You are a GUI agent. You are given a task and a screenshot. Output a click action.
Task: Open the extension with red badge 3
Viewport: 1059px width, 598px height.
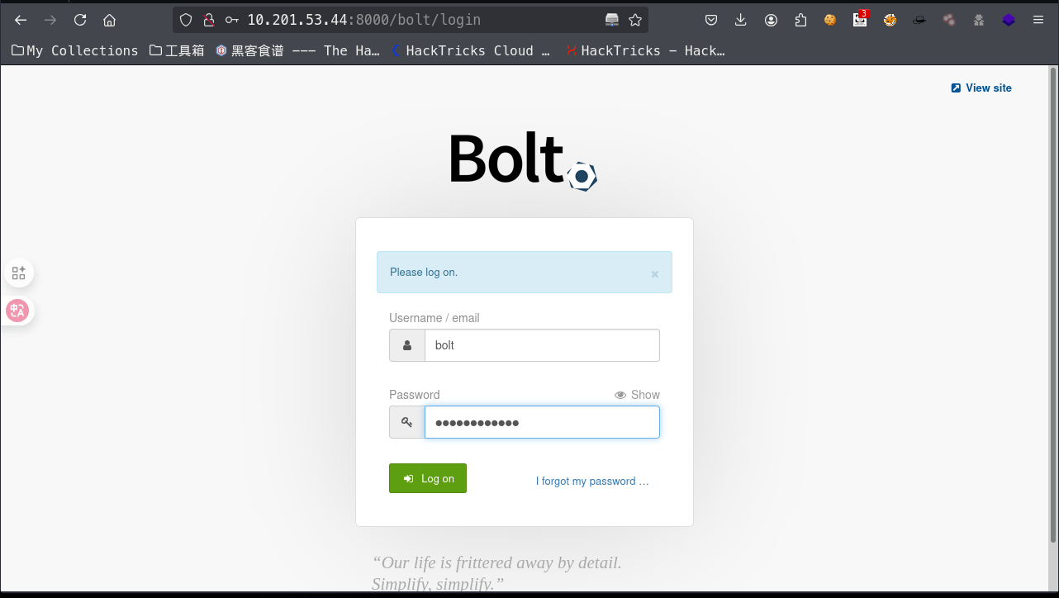click(861, 19)
